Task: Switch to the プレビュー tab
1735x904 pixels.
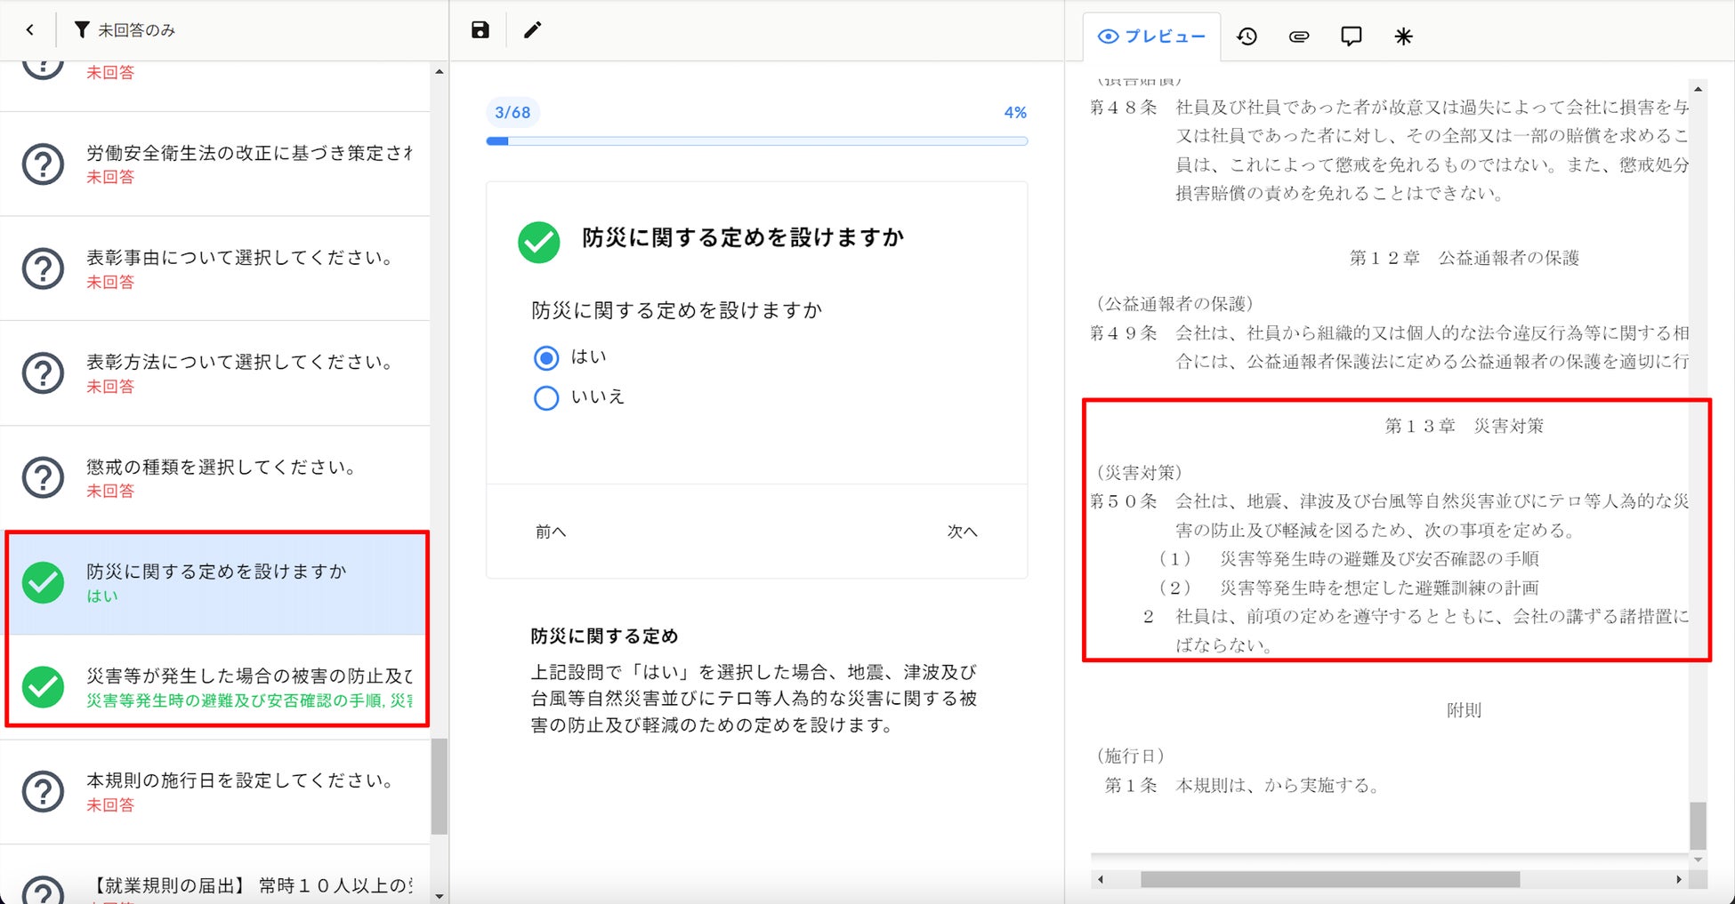Action: tap(1151, 36)
